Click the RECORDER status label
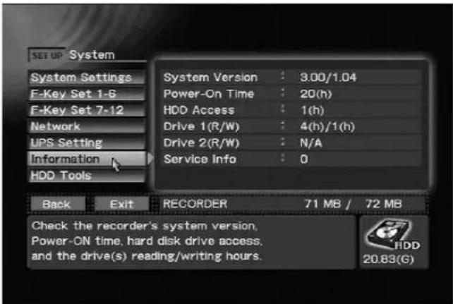This screenshot has height=304, width=453. point(195,204)
